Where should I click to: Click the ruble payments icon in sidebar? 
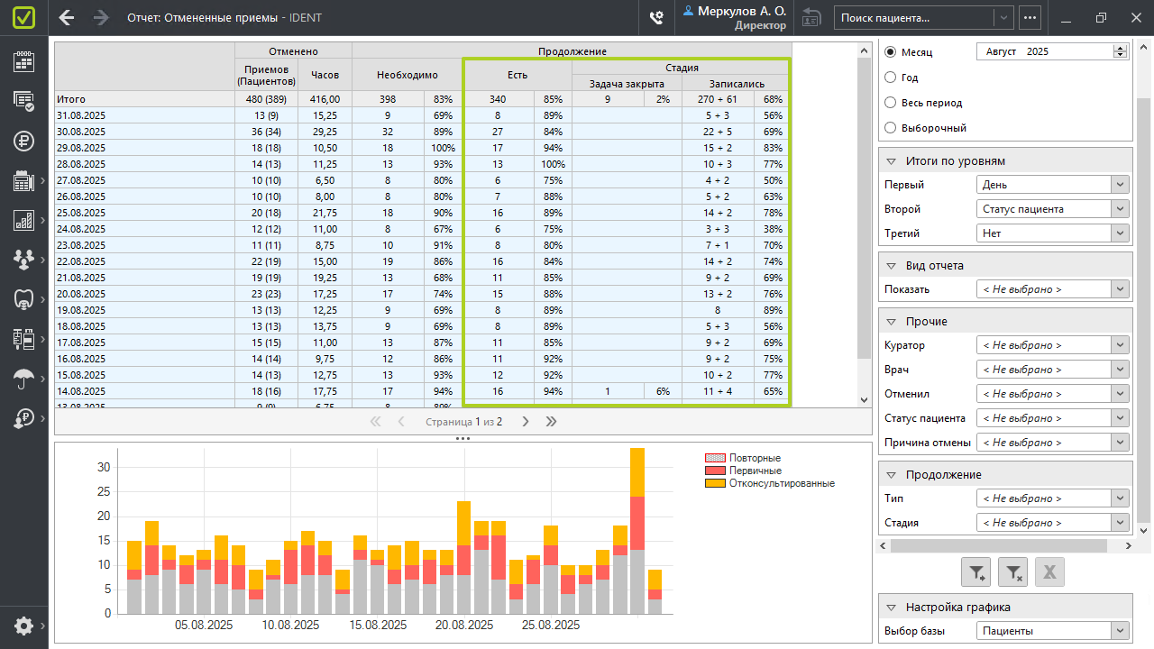click(24, 141)
